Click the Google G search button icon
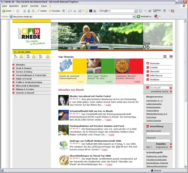This screenshot has width=188, height=173. [141, 11]
